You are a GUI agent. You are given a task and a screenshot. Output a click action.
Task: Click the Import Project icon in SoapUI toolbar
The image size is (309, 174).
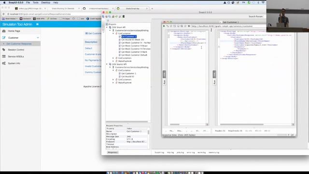point(106,16)
